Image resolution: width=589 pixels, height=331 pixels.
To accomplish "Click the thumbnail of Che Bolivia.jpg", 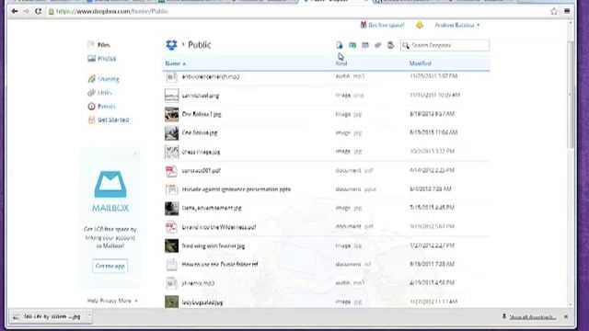I will pyautogui.click(x=172, y=132).
